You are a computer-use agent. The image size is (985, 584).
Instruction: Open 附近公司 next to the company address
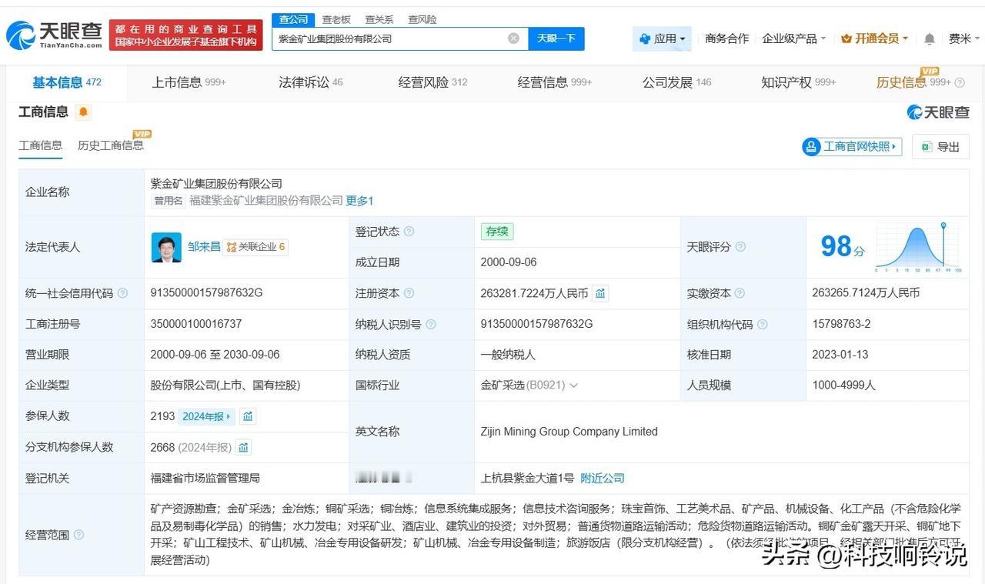[603, 478]
